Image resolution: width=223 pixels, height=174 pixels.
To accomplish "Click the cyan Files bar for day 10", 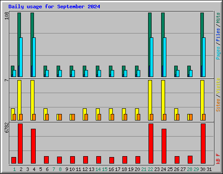I will pyautogui.click(x=73, y=74).
